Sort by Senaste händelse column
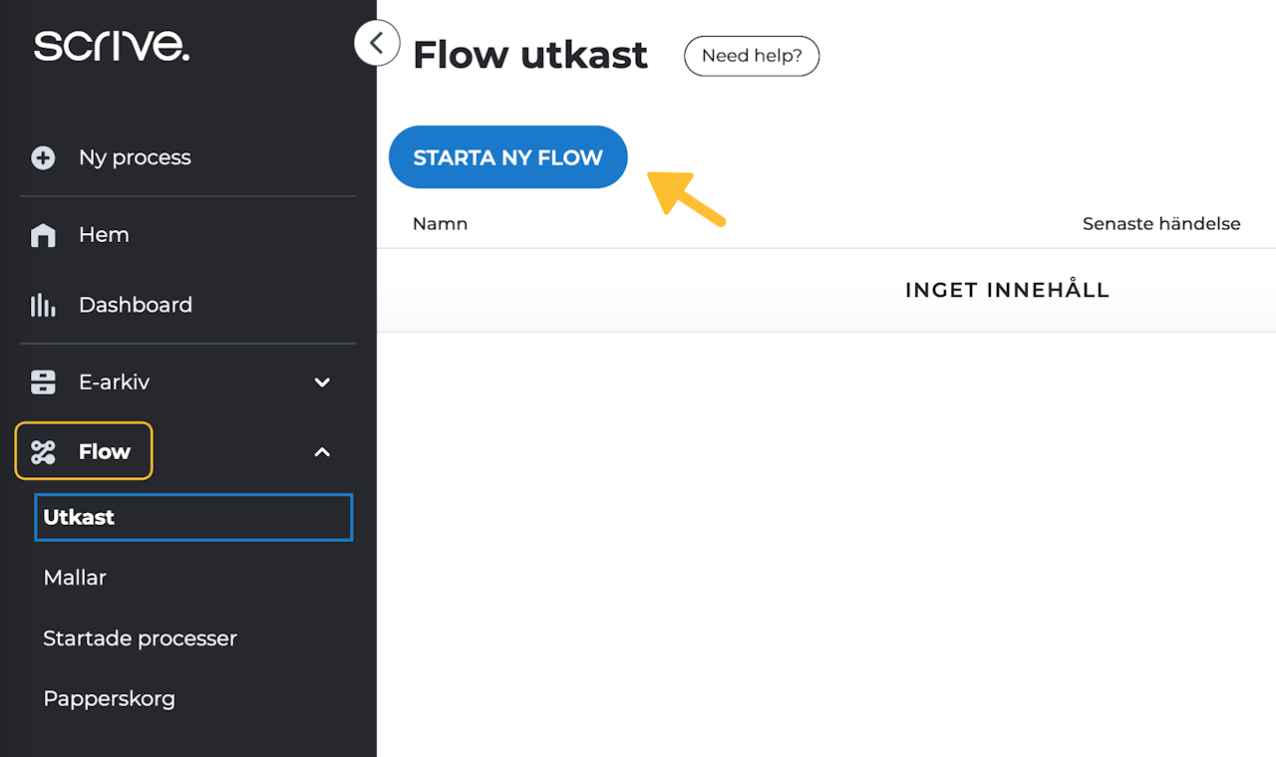1276x757 pixels. [1161, 224]
